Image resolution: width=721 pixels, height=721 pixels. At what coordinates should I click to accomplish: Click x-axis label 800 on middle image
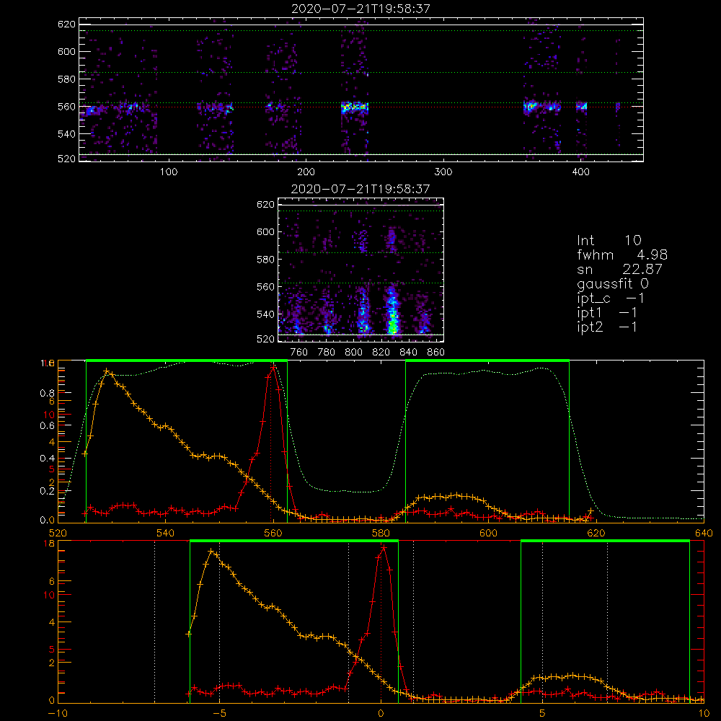353,353
